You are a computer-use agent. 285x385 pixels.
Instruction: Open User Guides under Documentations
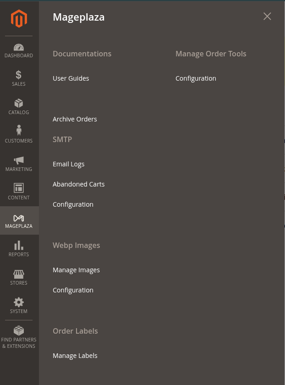click(x=71, y=78)
